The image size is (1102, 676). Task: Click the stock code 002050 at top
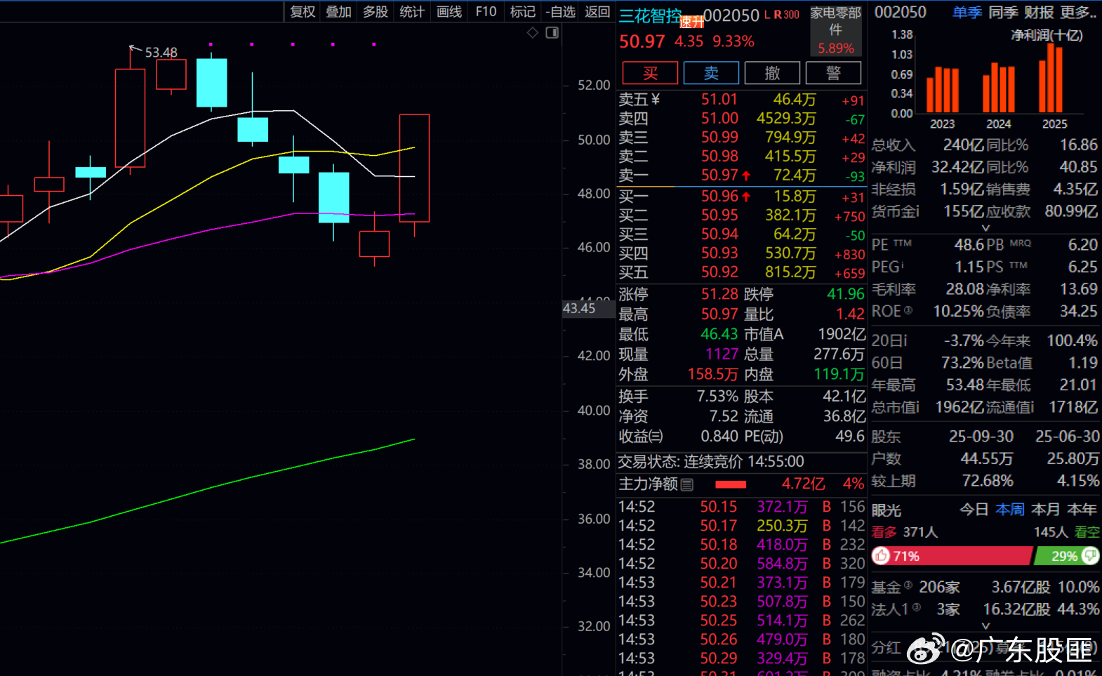click(x=731, y=15)
